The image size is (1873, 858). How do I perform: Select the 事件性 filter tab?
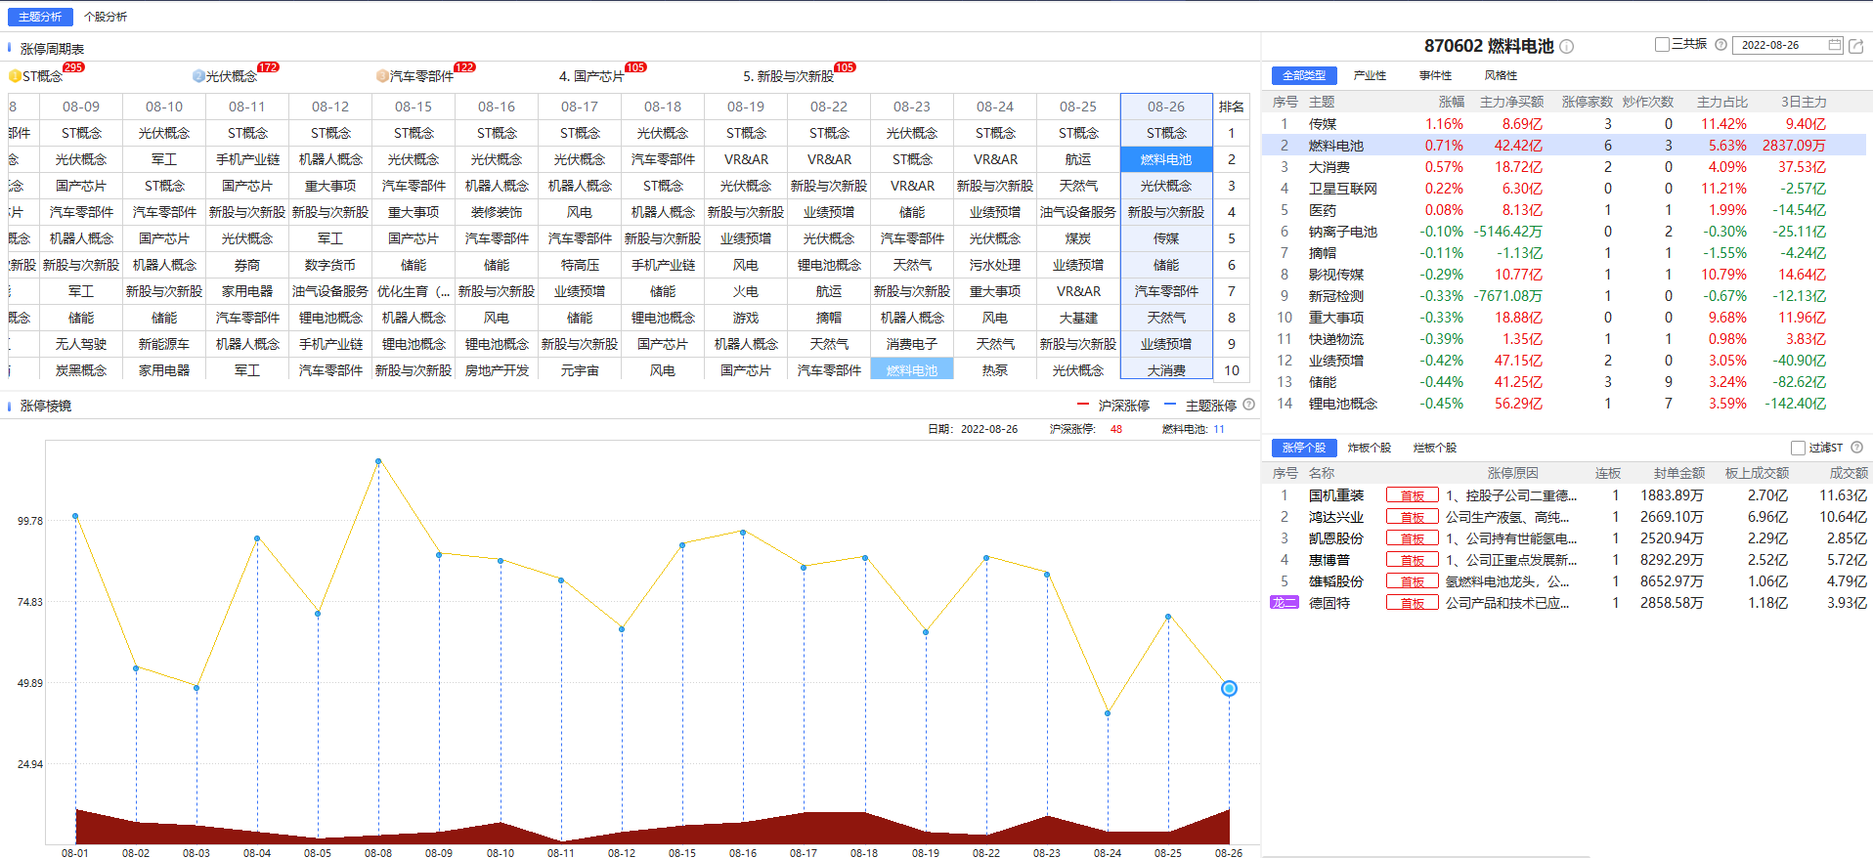point(1435,75)
